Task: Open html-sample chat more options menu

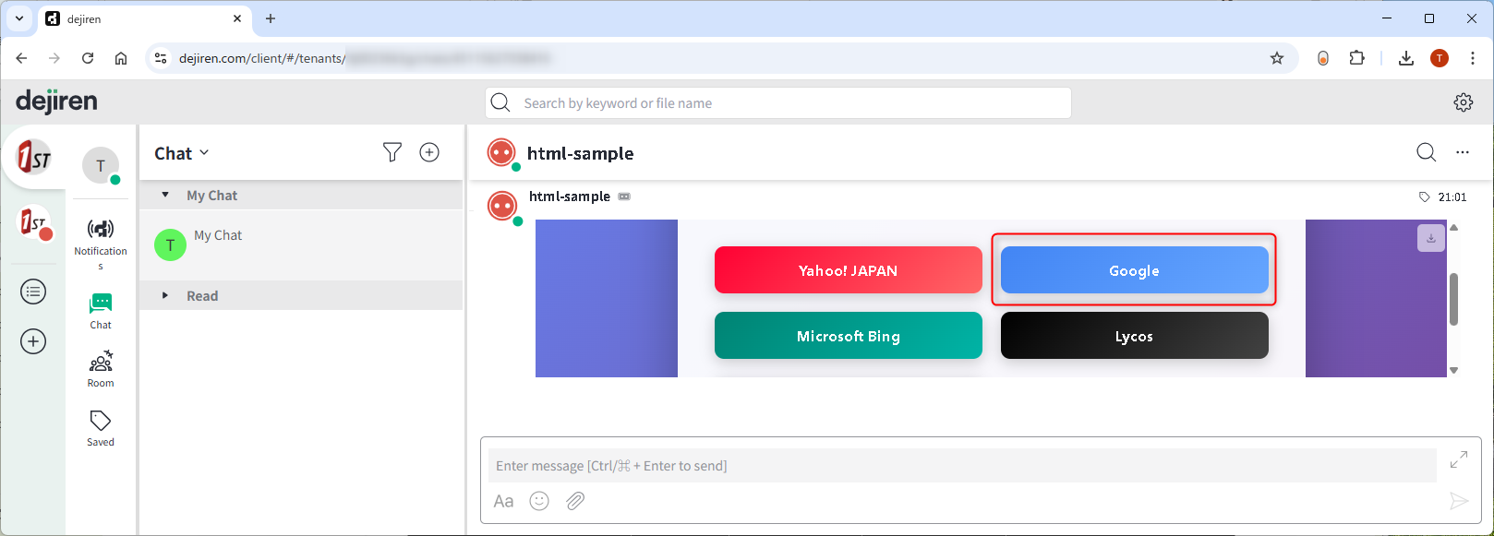Action: [1463, 152]
